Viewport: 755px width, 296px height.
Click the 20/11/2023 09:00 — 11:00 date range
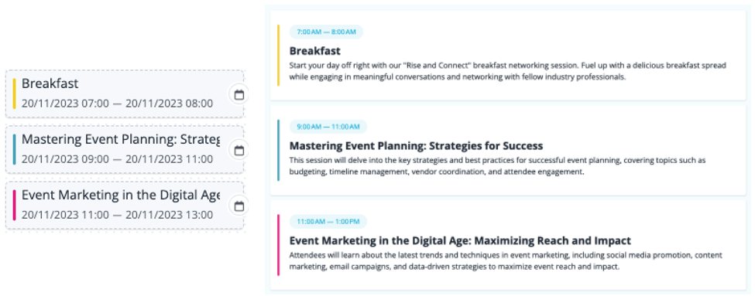click(x=117, y=159)
